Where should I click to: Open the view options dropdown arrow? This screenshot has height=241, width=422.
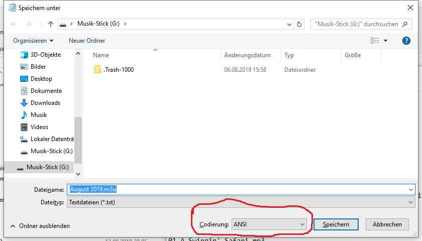tap(386, 41)
